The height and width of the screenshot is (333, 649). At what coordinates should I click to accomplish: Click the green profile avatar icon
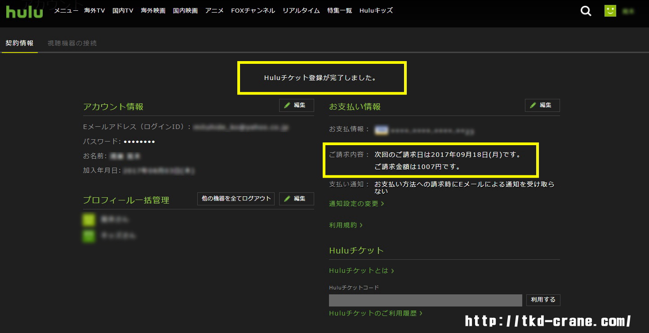[610, 11]
